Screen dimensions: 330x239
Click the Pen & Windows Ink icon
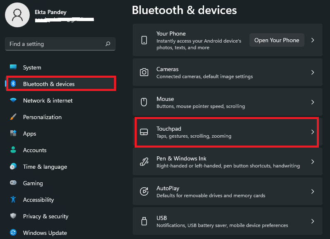pyautogui.click(x=144, y=162)
